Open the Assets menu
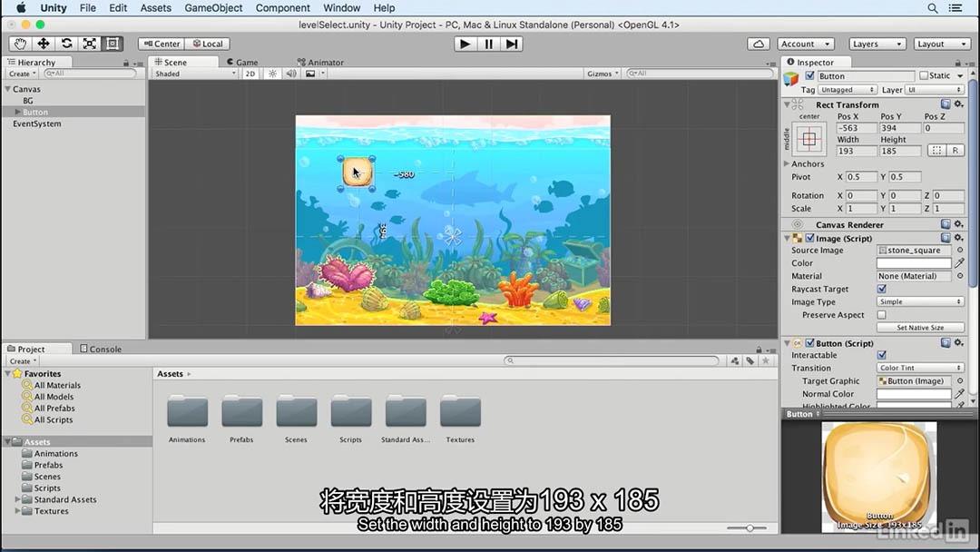The height and width of the screenshot is (552, 980). (x=156, y=8)
